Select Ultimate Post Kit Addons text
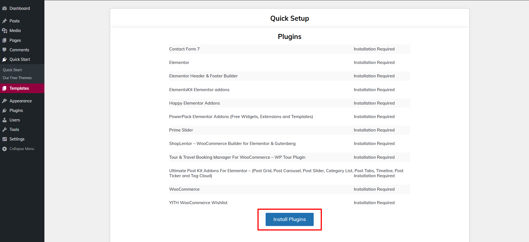Viewport: 529px width, 242px height. tap(286, 173)
